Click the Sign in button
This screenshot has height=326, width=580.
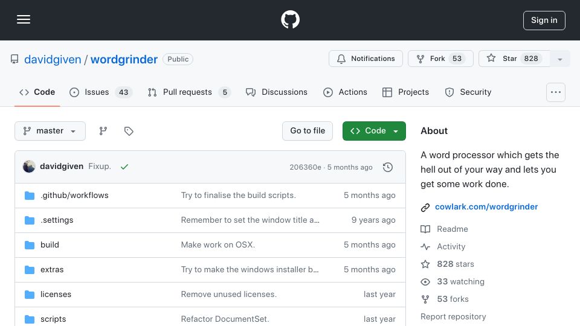click(x=544, y=21)
